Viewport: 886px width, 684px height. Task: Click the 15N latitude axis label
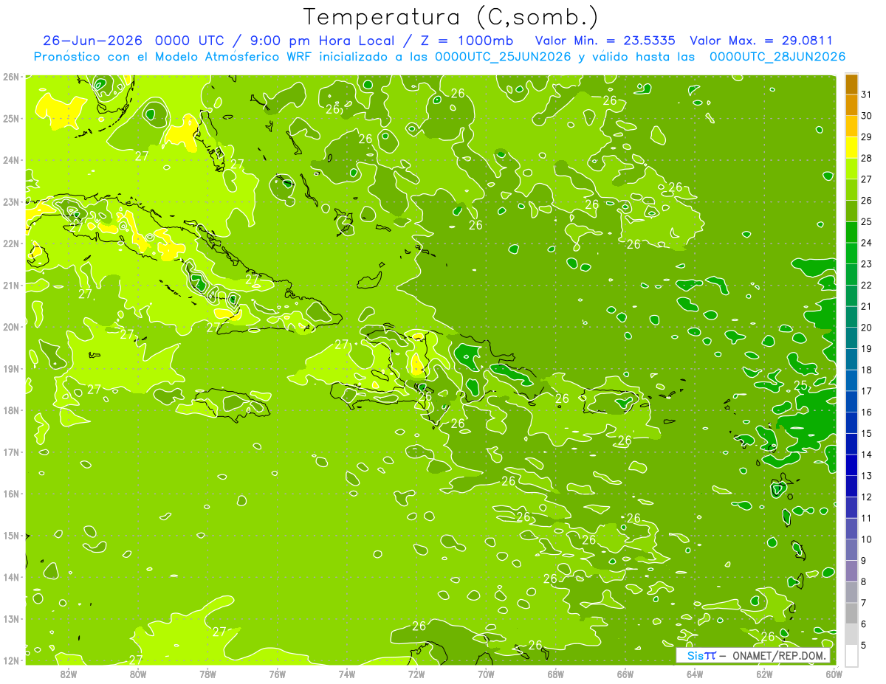tap(11, 535)
